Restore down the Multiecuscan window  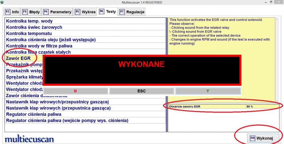point(271,2)
